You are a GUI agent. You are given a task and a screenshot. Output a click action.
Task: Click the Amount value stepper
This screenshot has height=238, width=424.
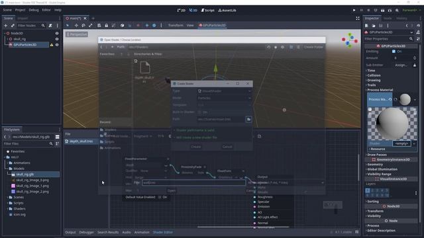tap(415, 58)
